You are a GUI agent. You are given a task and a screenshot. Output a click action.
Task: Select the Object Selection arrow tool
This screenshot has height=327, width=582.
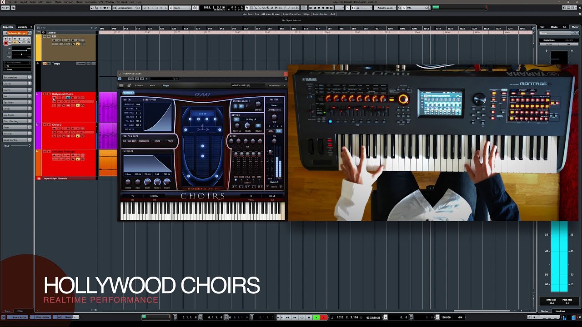247,8
